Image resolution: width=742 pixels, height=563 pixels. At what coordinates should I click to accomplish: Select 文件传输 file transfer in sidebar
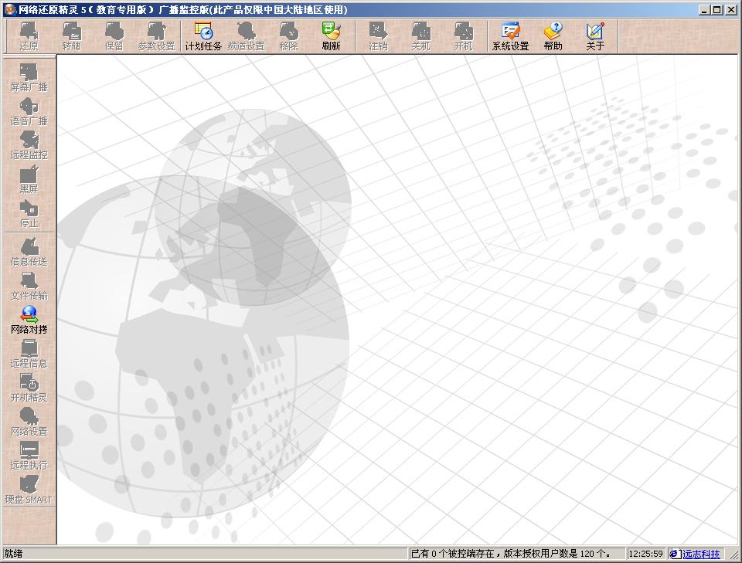[29, 286]
